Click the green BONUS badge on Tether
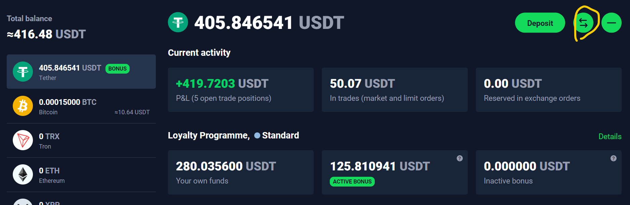This screenshot has height=205, width=630. click(118, 69)
